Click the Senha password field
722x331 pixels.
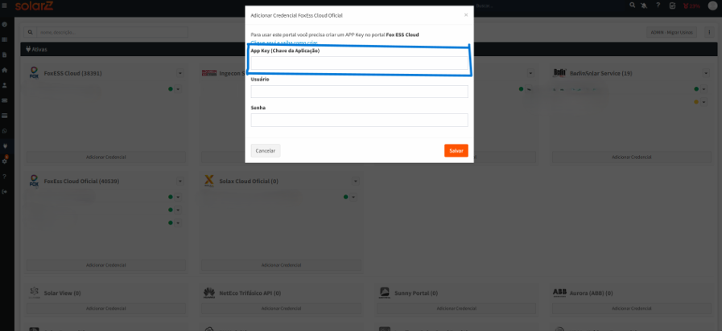pos(359,120)
